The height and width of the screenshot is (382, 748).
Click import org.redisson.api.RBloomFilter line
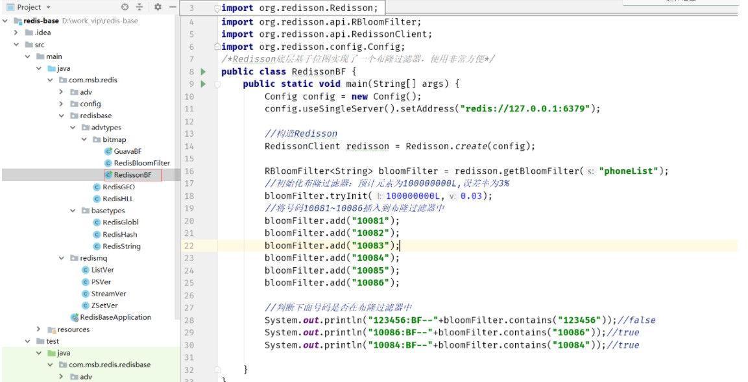(x=321, y=22)
